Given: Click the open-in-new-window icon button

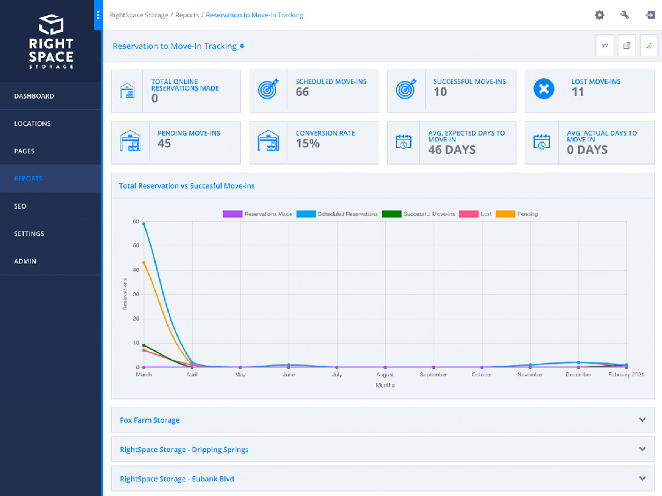Looking at the screenshot, I should pyautogui.click(x=626, y=46).
